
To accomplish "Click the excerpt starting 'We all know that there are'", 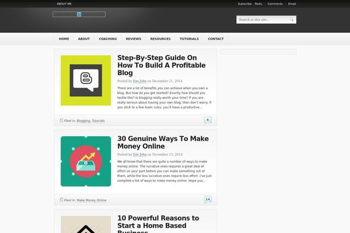I will pos(164,171).
